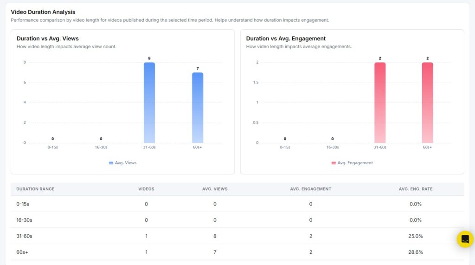Click the DURATION RANGE column header
The width and height of the screenshot is (475, 265).
pyautogui.click(x=35, y=189)
